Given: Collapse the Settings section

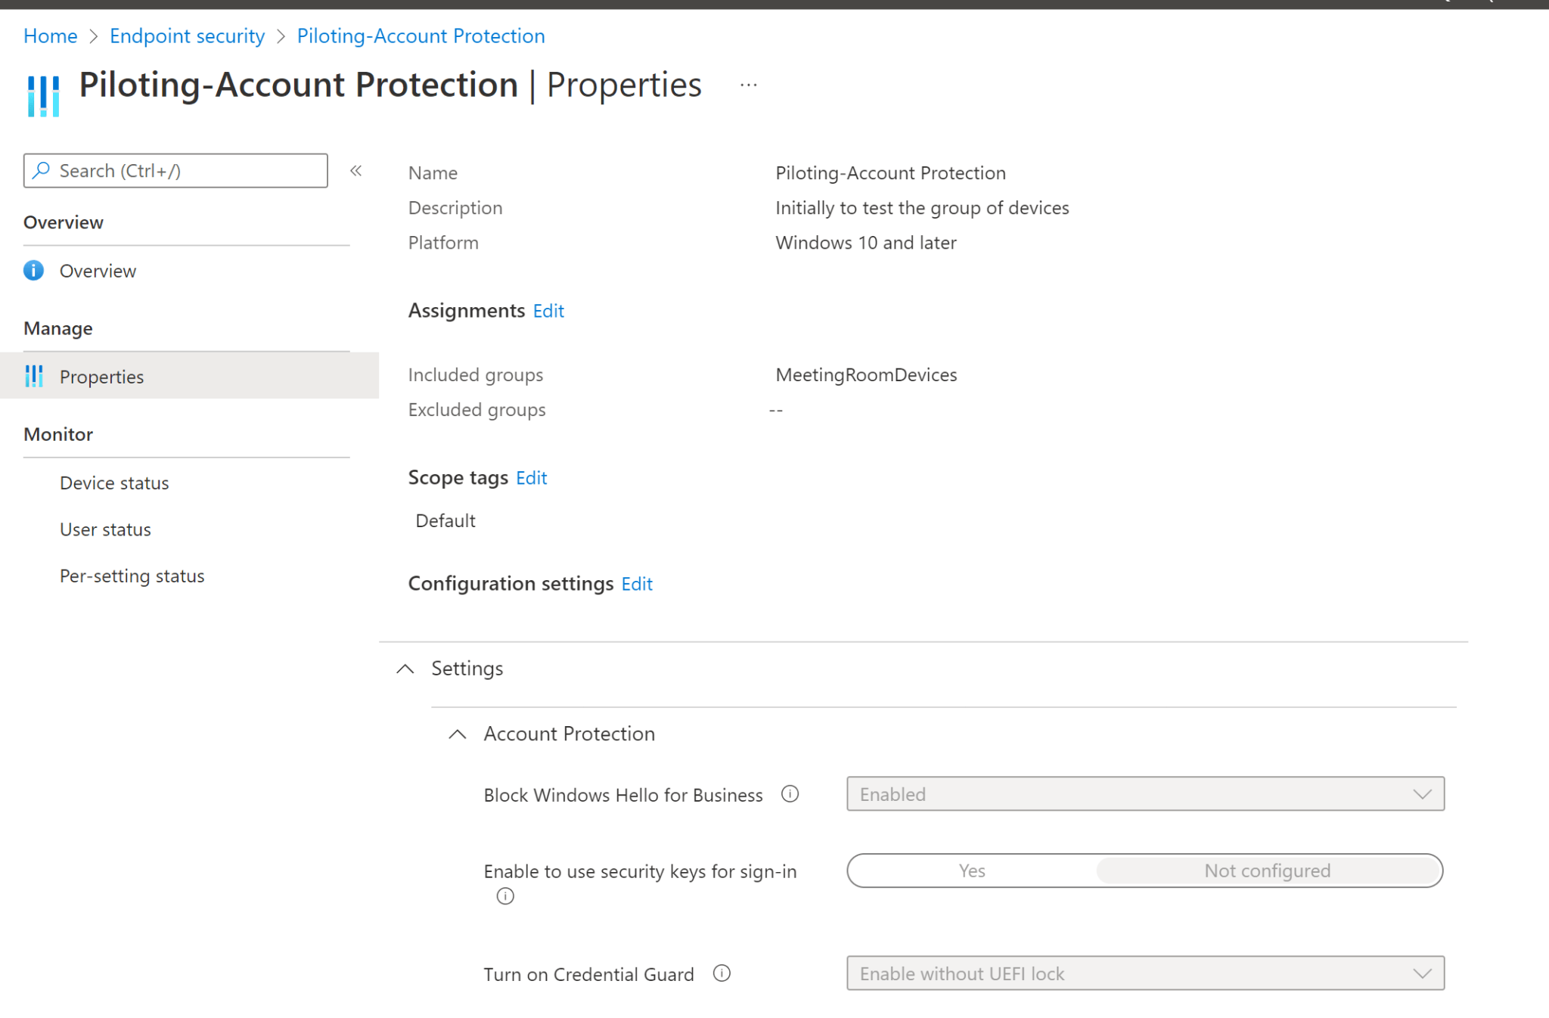Looking at the screenshot, I should (x=405, y=669).
